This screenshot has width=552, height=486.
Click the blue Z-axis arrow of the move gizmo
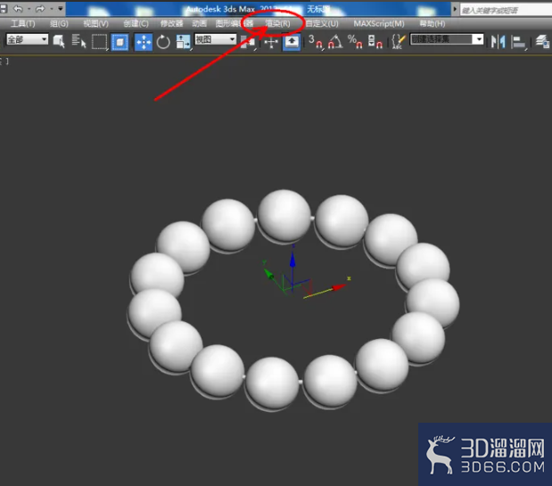tap(292, 259)
